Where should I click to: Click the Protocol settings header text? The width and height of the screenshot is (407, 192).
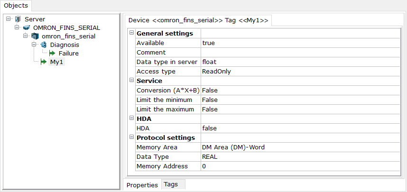pos(166,137)
